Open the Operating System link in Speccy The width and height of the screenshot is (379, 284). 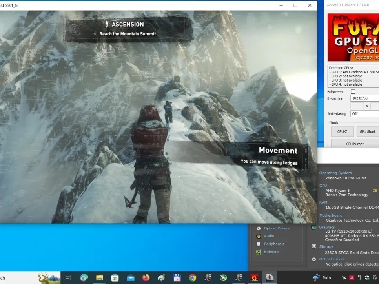pyautogui.click(x=335, y=173)
